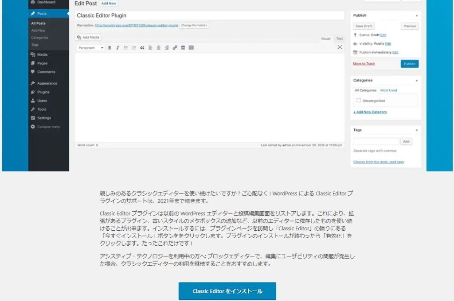Click the Preview button
Image resolution: width=454 pixels, height=301 pixels.
tap(410, 26)
